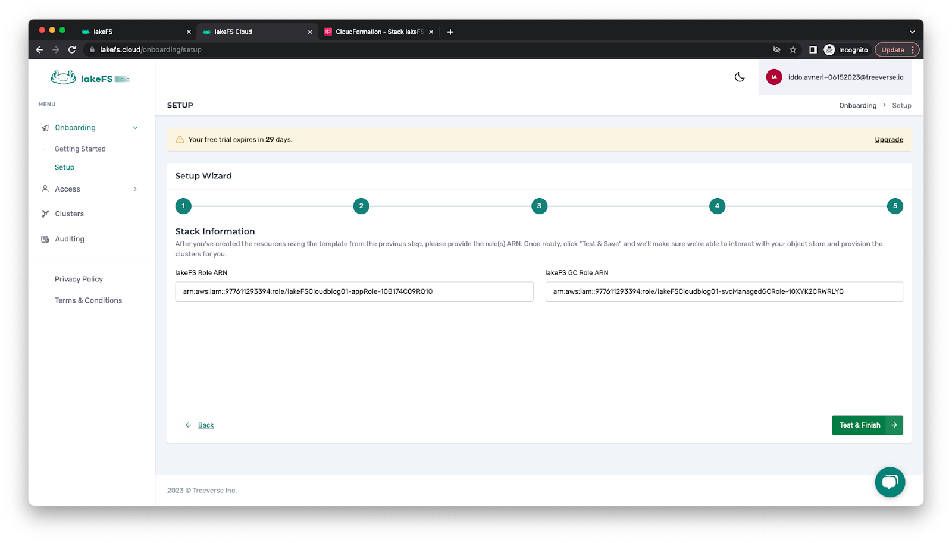Open the Onboarding menu item

click(x=75, y=128)
